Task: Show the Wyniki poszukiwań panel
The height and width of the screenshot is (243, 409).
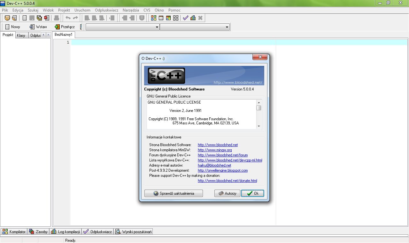Action: click(133, 231)
